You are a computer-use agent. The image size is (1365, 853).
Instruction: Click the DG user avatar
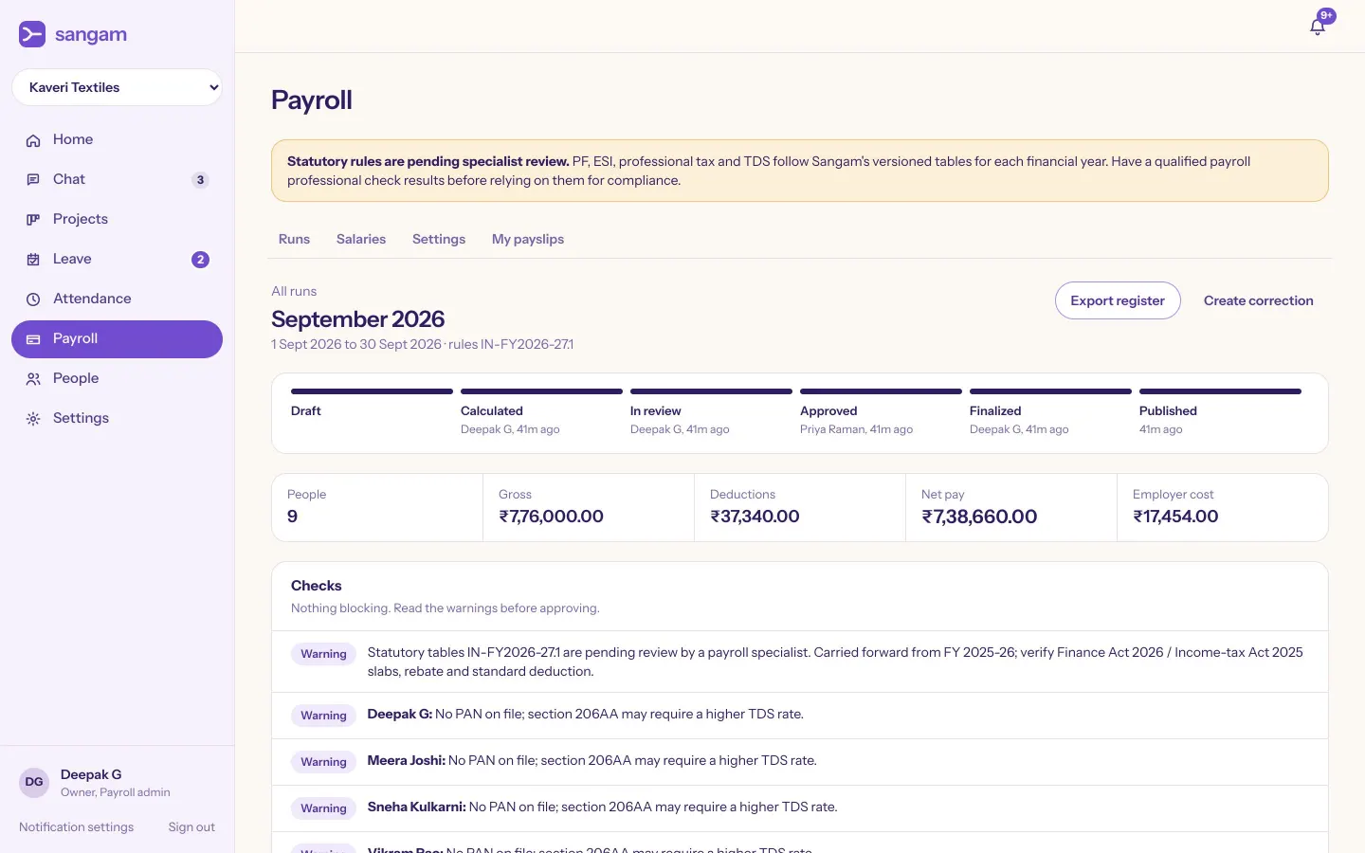coord(34,783)
